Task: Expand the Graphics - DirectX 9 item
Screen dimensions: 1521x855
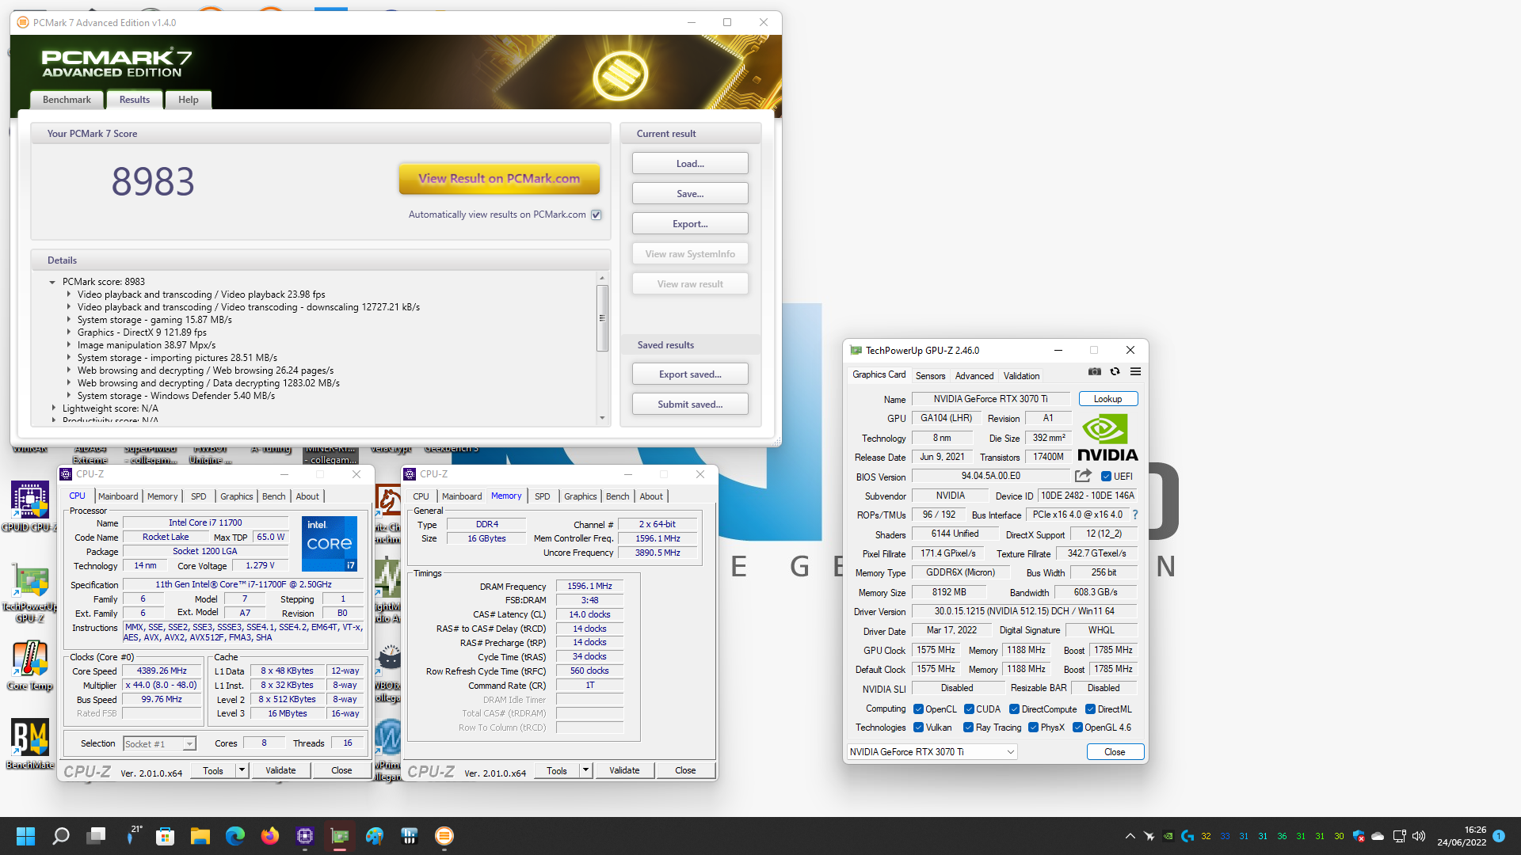Action: 69,332
